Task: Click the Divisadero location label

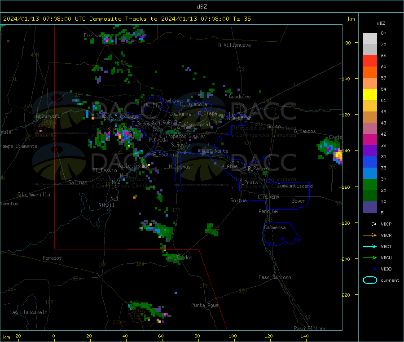Action: [x=97, y=36]
